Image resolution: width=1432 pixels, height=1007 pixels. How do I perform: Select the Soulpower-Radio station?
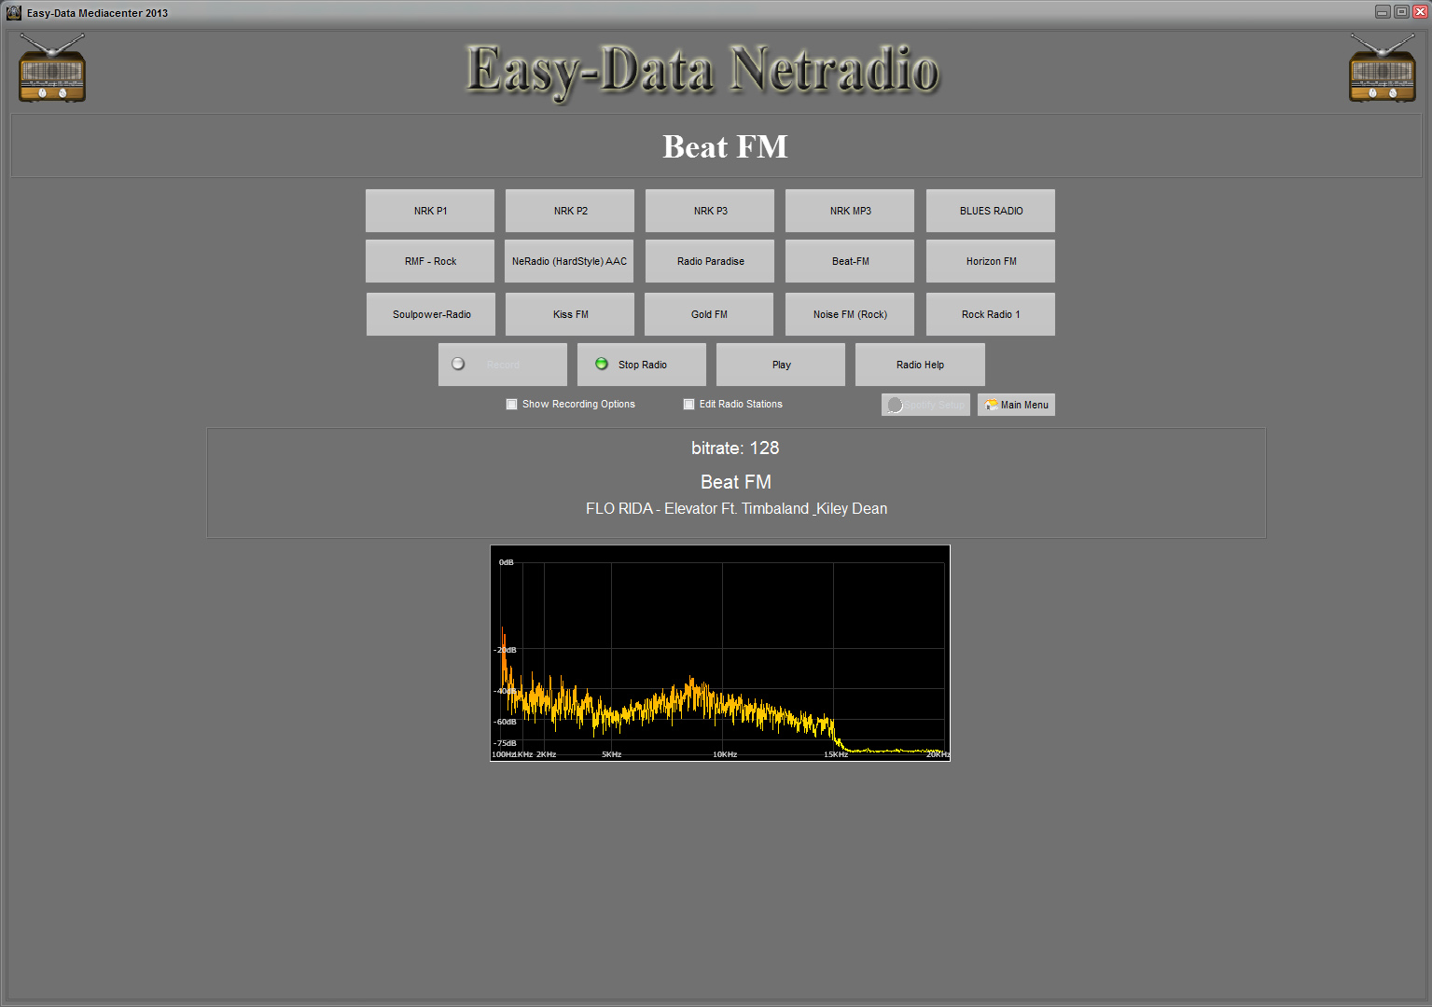(431, 314)
